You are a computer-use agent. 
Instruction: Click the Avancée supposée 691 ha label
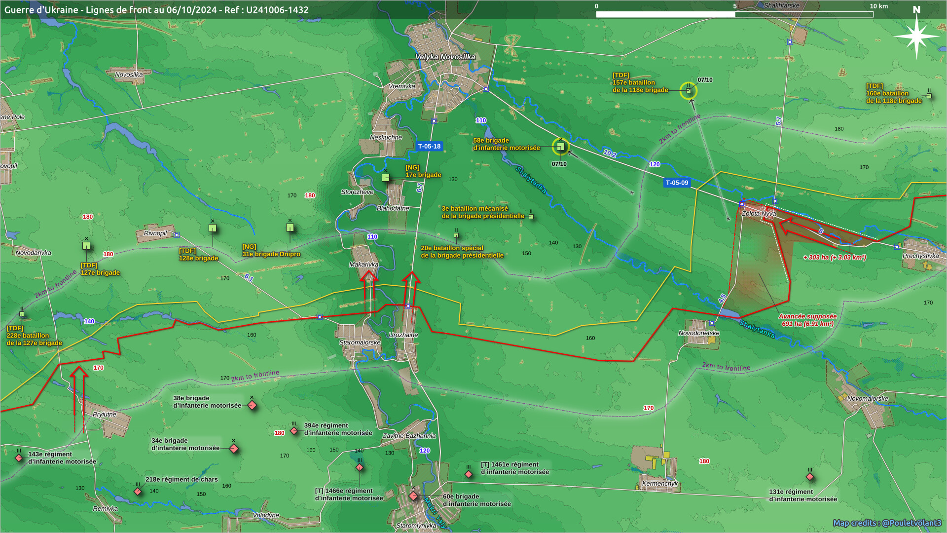[x=807, y=320]
